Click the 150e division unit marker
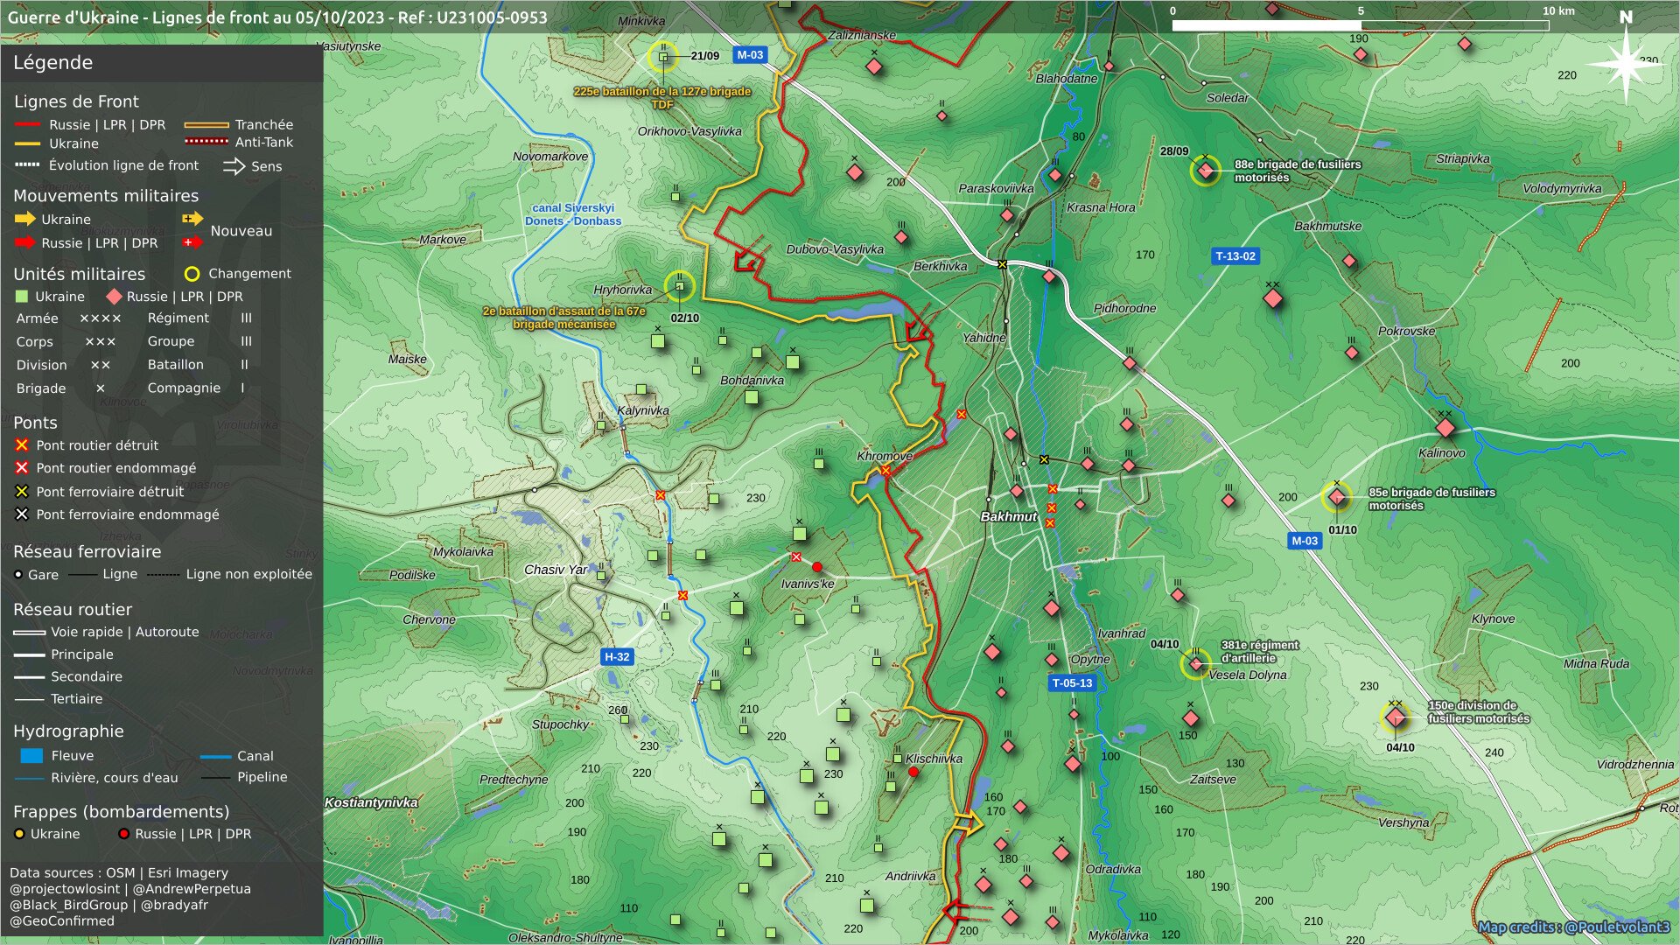Viewport: 1680px width, 945px height. [x=1396, y=717]
